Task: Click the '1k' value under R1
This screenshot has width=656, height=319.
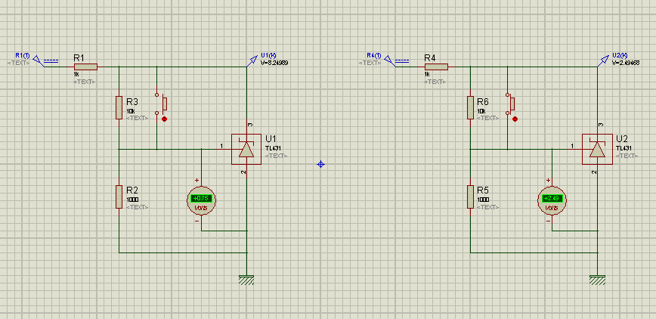Action: coord(76,73)
